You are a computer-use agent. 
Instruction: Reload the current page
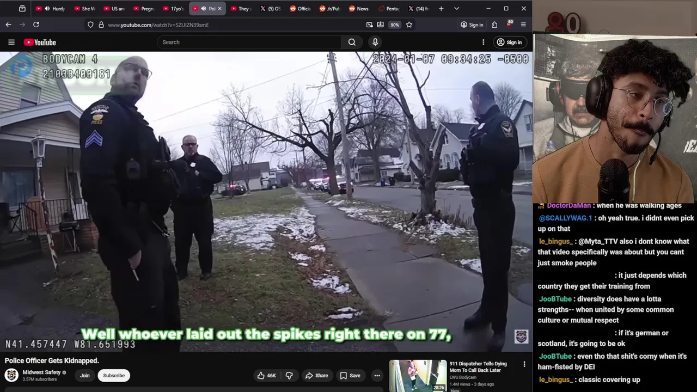point(36,24)
